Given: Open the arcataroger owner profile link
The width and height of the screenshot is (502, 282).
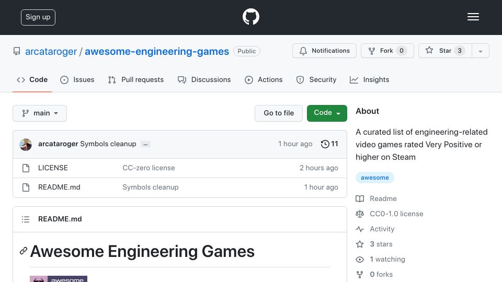Looking at the screenshot, I should pyautogui.click(x=51, y=52).
